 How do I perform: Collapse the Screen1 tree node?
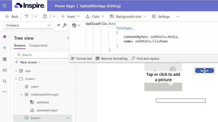click(x=16, y=79)
